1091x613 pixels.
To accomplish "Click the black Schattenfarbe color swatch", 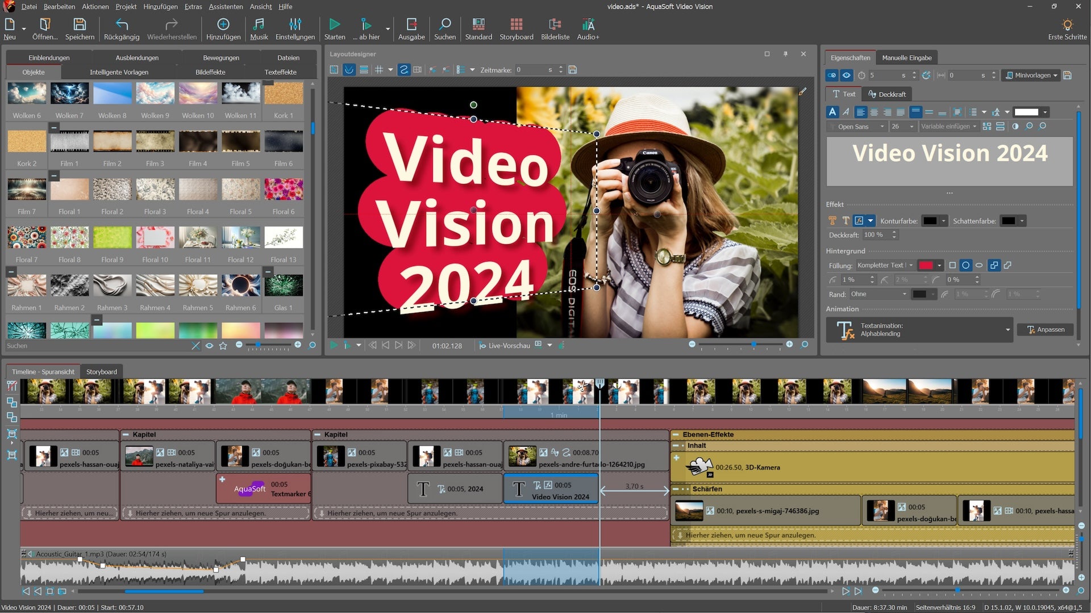I will (x=1008, y=221).
